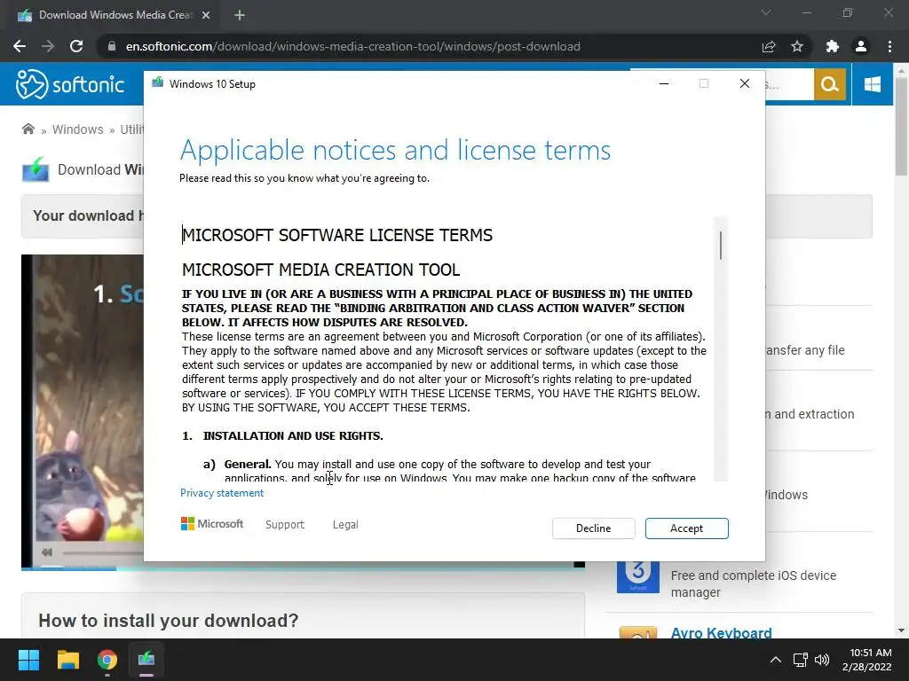Click the iOS device manager app icon
Viewport: 909px width, 681px height.
pyautogui.click(x=637, y=575)
